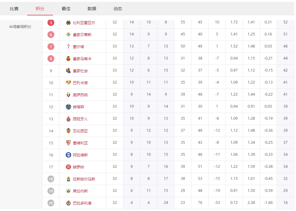
Task: Select 半场客场积分 in the left sidebar
Action: coord(20,27)
